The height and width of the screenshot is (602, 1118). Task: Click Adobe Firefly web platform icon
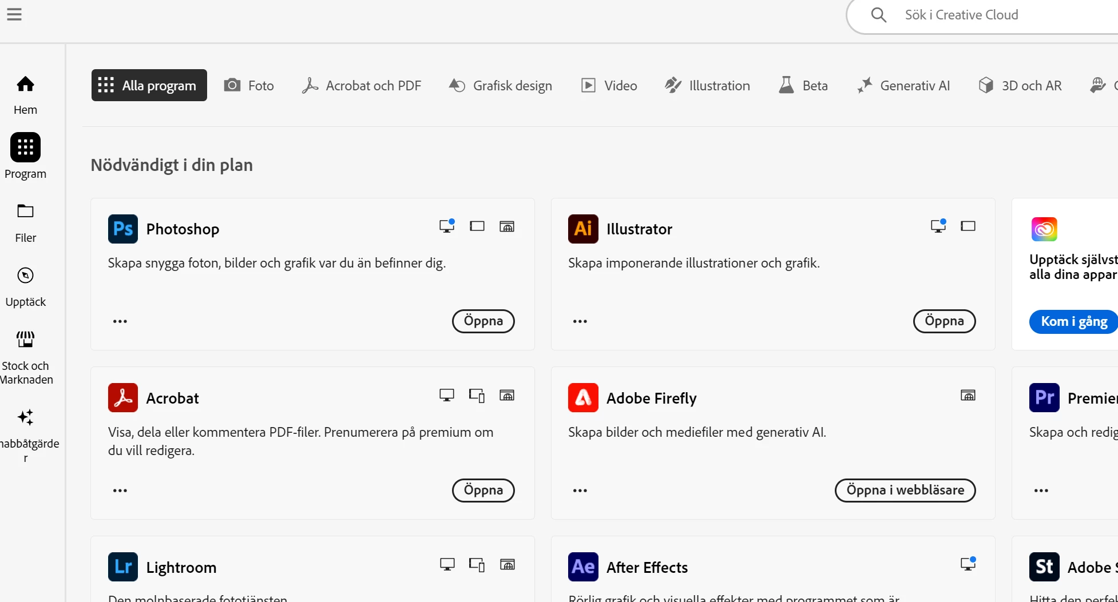point(968,395)
